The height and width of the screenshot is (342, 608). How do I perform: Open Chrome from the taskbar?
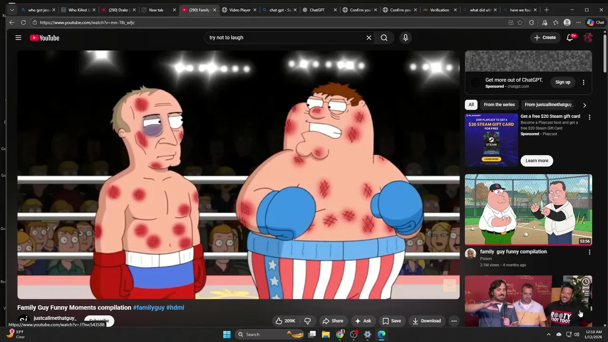point(340,334)
